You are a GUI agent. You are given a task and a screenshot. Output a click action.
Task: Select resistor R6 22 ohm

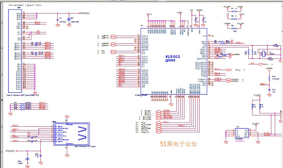(249, 52)
